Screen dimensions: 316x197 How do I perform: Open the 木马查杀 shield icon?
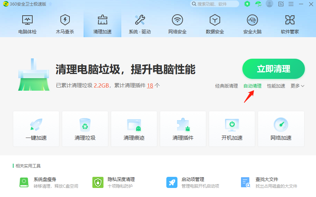pyautogui.click(x=65, y=20)
